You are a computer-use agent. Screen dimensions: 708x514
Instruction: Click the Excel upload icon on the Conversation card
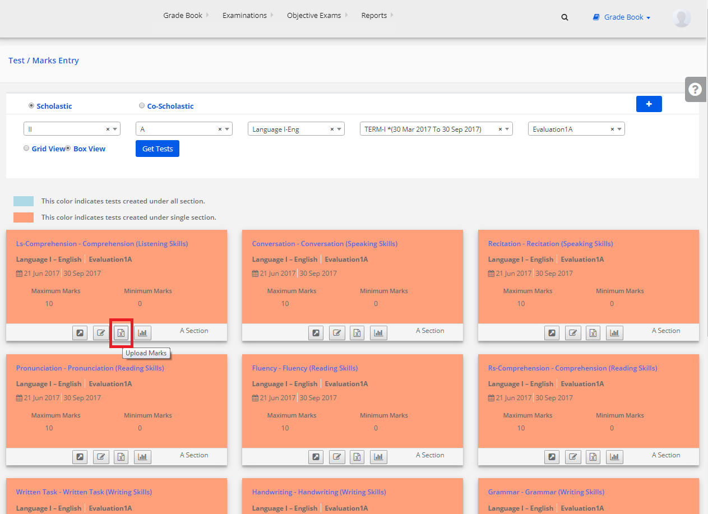click(x=357, y=333)
